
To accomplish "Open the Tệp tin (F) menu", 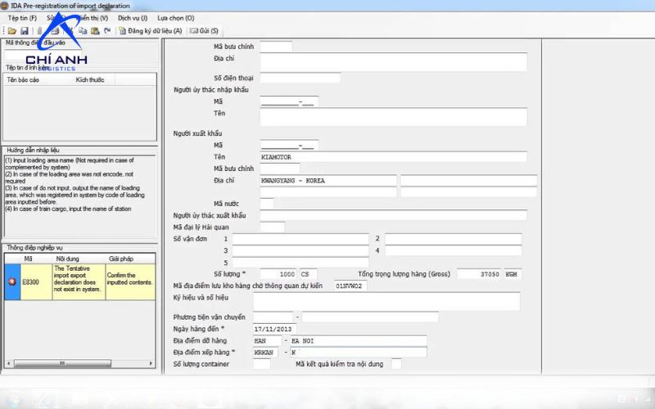I will pyautogui.click(x=23, y=18).
